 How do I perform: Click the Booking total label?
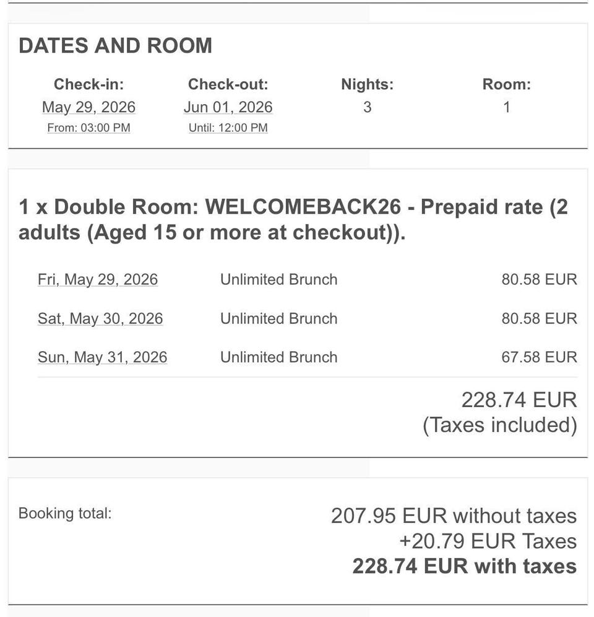(65, 514)
